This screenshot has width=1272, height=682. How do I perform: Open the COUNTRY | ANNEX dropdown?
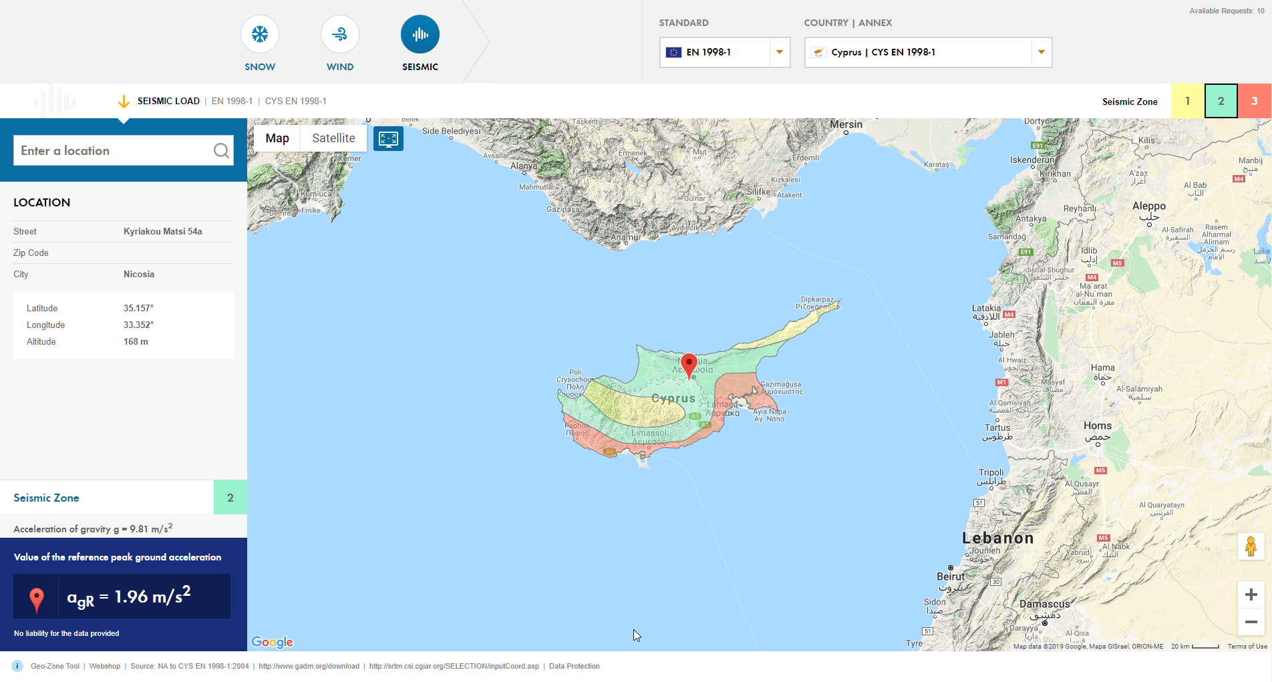(x=928, y=52)
